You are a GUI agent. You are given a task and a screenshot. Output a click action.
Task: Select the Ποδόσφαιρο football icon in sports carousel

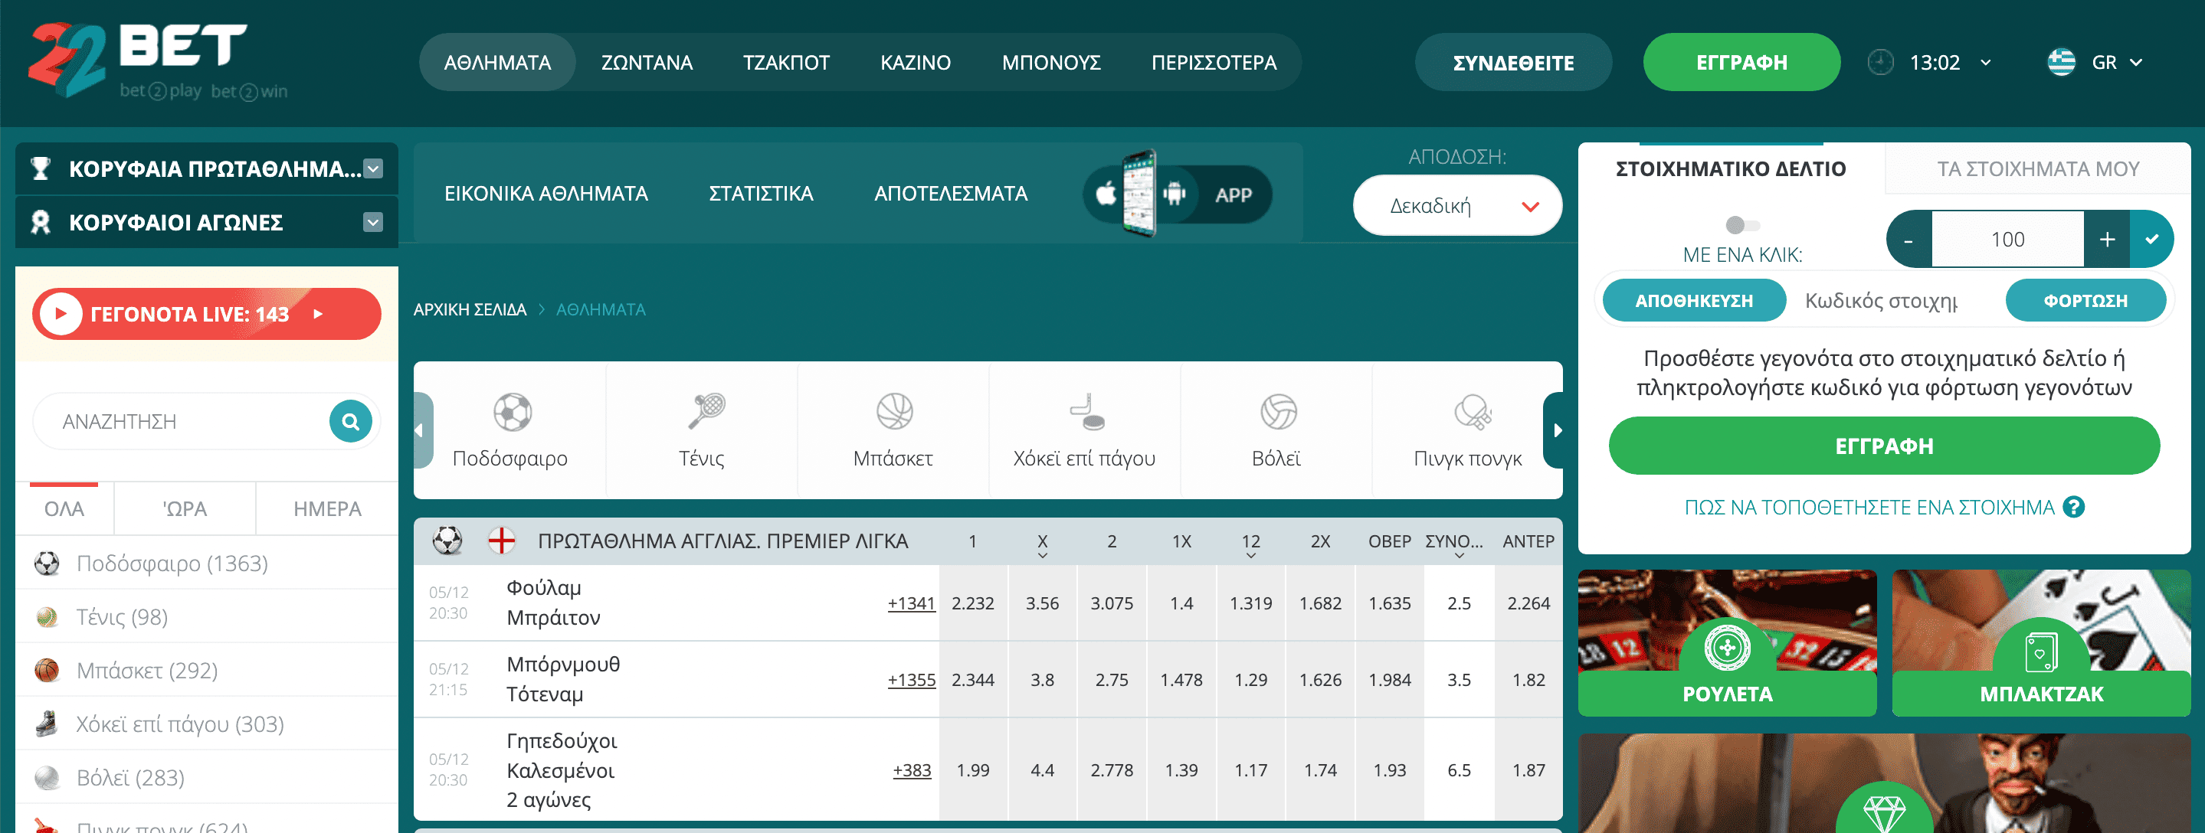pos(512,412)
